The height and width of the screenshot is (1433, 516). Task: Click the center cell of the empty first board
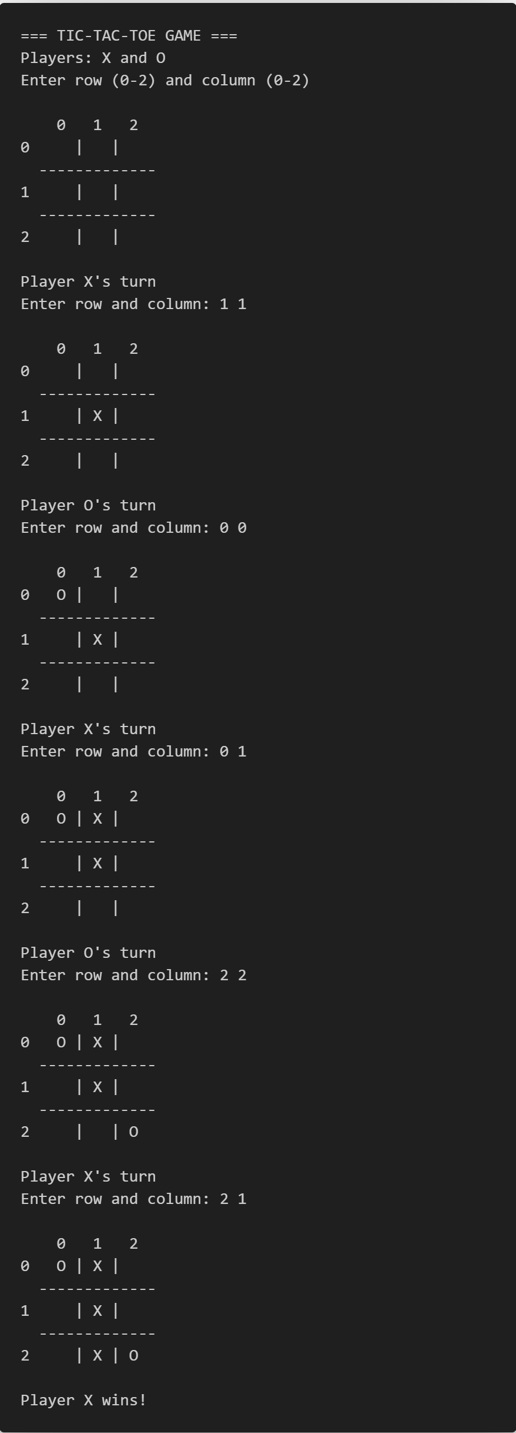point(98,193)
